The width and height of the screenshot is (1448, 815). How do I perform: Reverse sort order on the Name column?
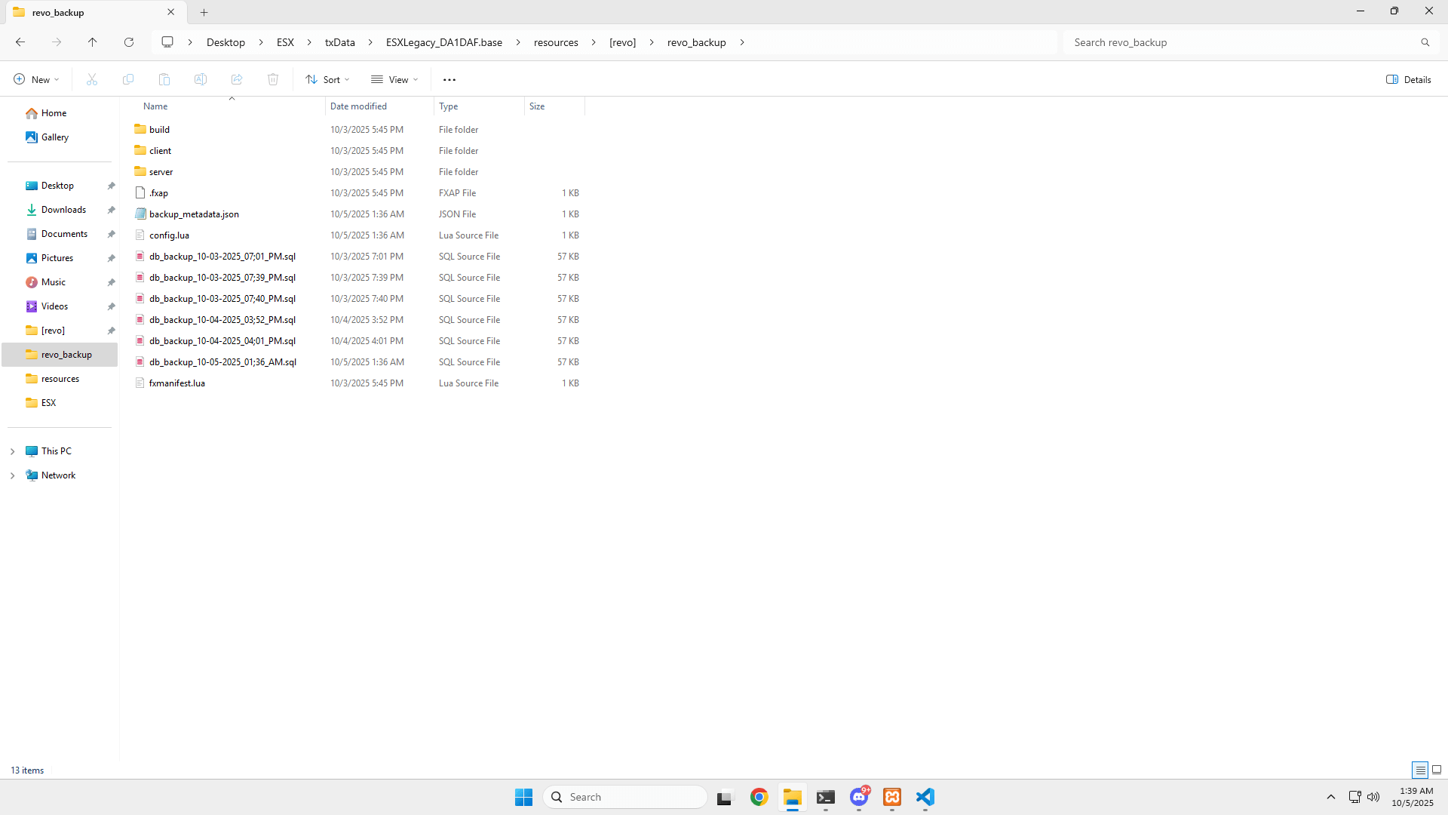click(x=155, y=106)
